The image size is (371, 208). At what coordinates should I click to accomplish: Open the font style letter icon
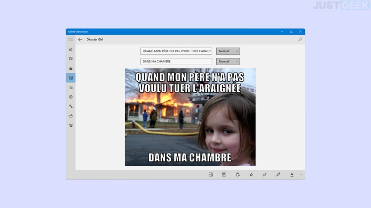[292, 174]
